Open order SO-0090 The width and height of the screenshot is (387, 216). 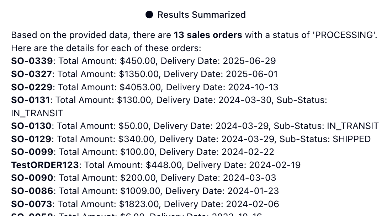point(32,178)
